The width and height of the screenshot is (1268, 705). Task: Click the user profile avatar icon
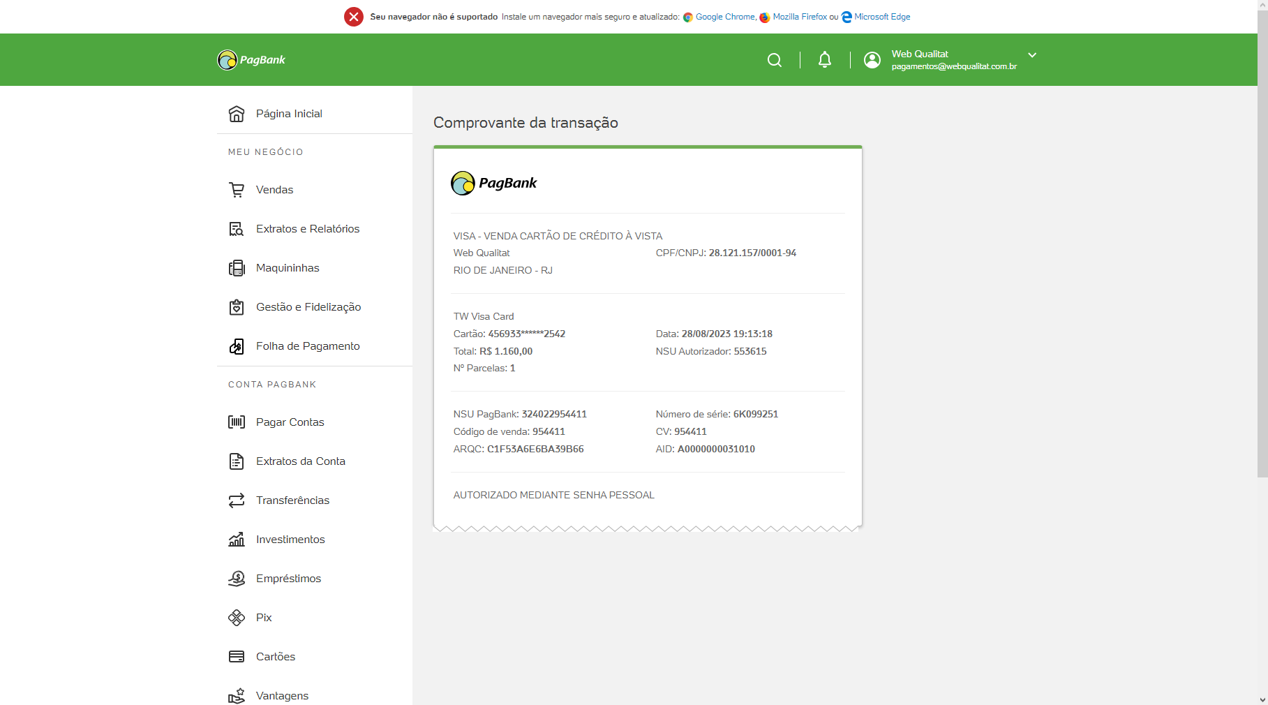[872, 60]
